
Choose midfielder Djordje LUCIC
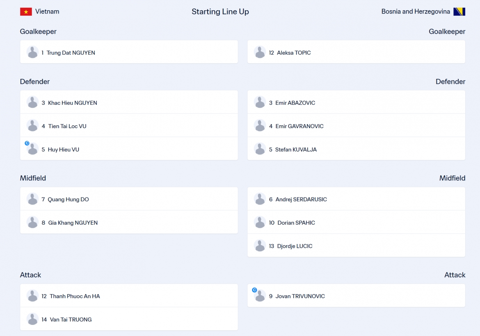pyautogui.click(x=357, y=245)
